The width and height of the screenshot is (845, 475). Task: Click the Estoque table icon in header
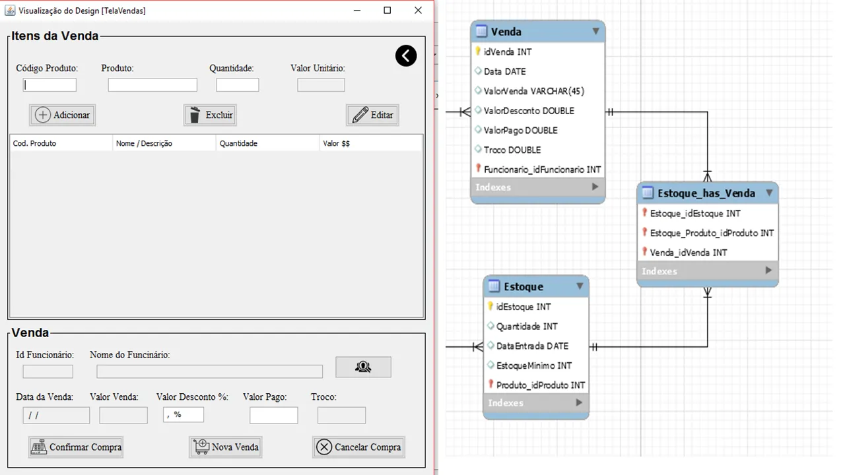click(494, 286)
